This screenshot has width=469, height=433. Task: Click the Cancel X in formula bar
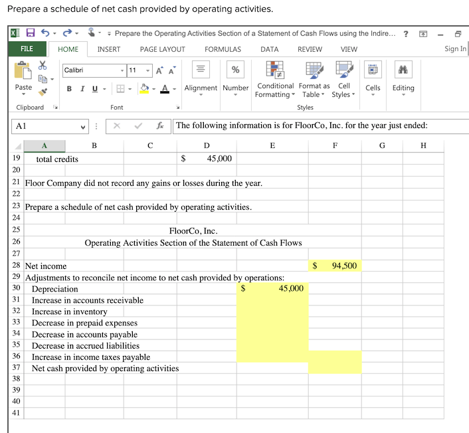tap(117, 126)
